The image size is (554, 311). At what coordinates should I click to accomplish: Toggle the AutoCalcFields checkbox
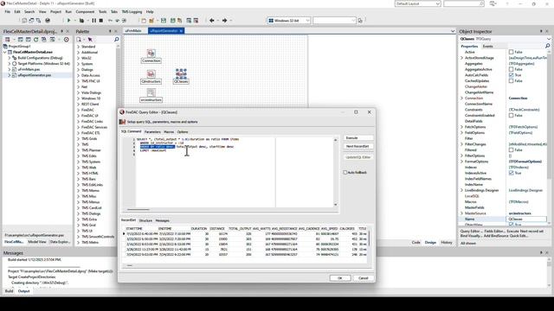[x=511, y=75]
